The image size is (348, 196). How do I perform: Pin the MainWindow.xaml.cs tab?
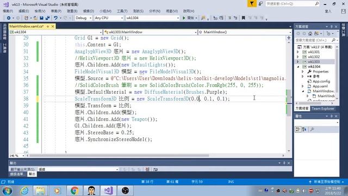tap(47, 26)
